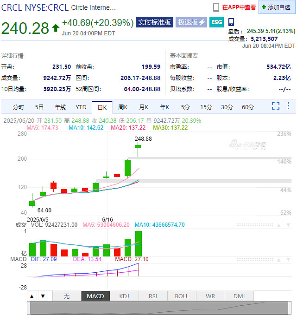Click the MA5: 174.73 legend label

pos(42,128)
